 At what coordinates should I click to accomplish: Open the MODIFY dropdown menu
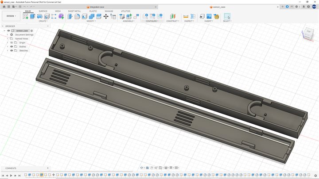click(x=91, y=21)
